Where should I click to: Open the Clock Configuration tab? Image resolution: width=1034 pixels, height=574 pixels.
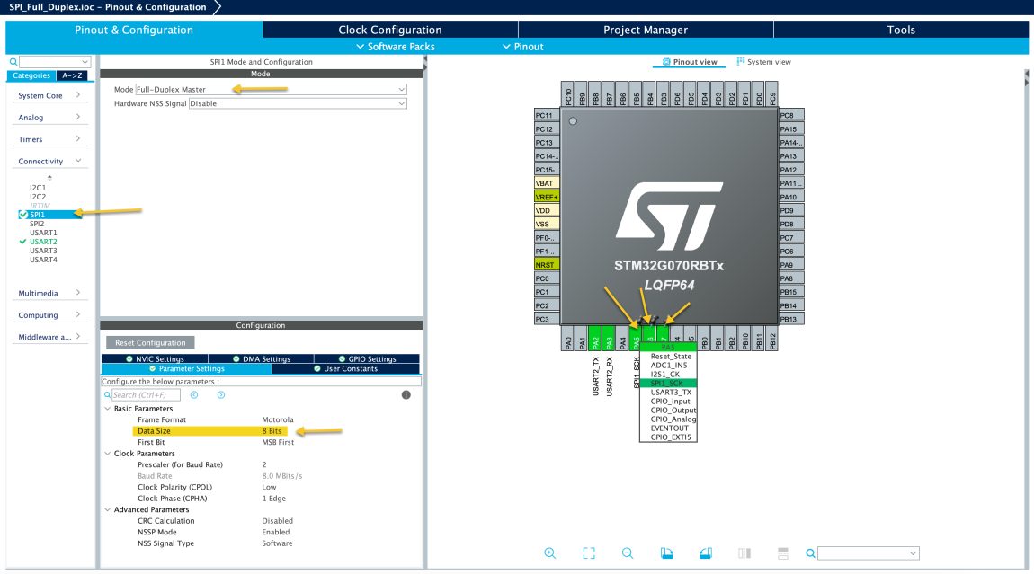[x=389, y=30]
